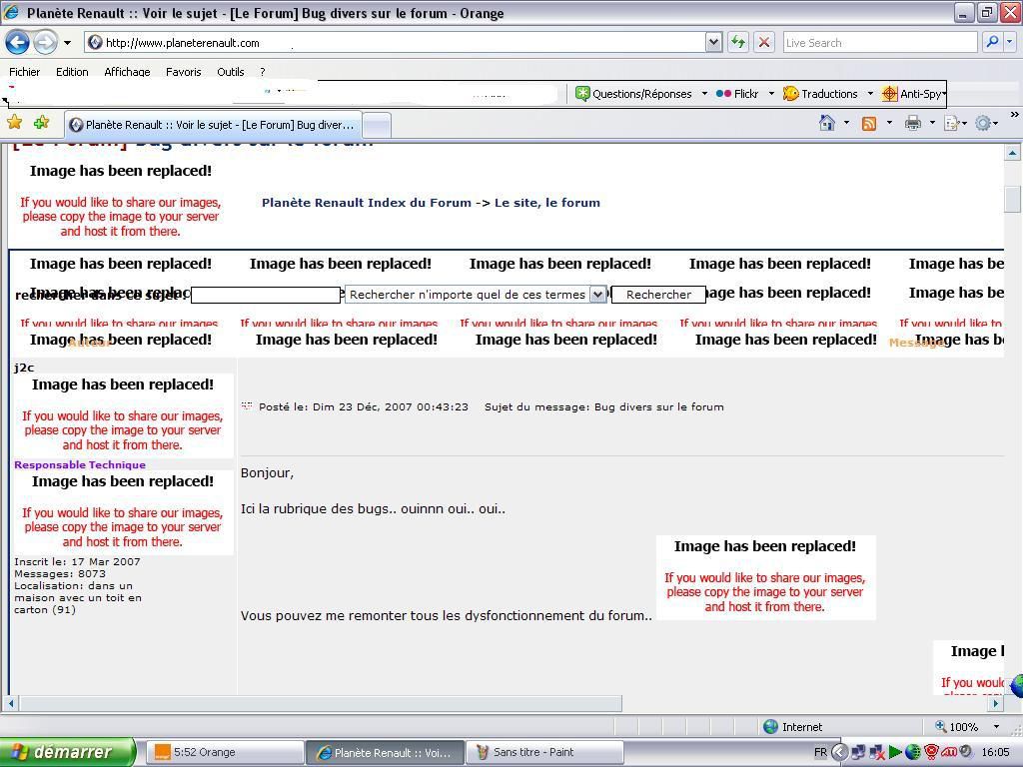Click the vertical scrollbar up arrow
The height and width of the screenshot is (767, 1023).
tap(1012, 153)
